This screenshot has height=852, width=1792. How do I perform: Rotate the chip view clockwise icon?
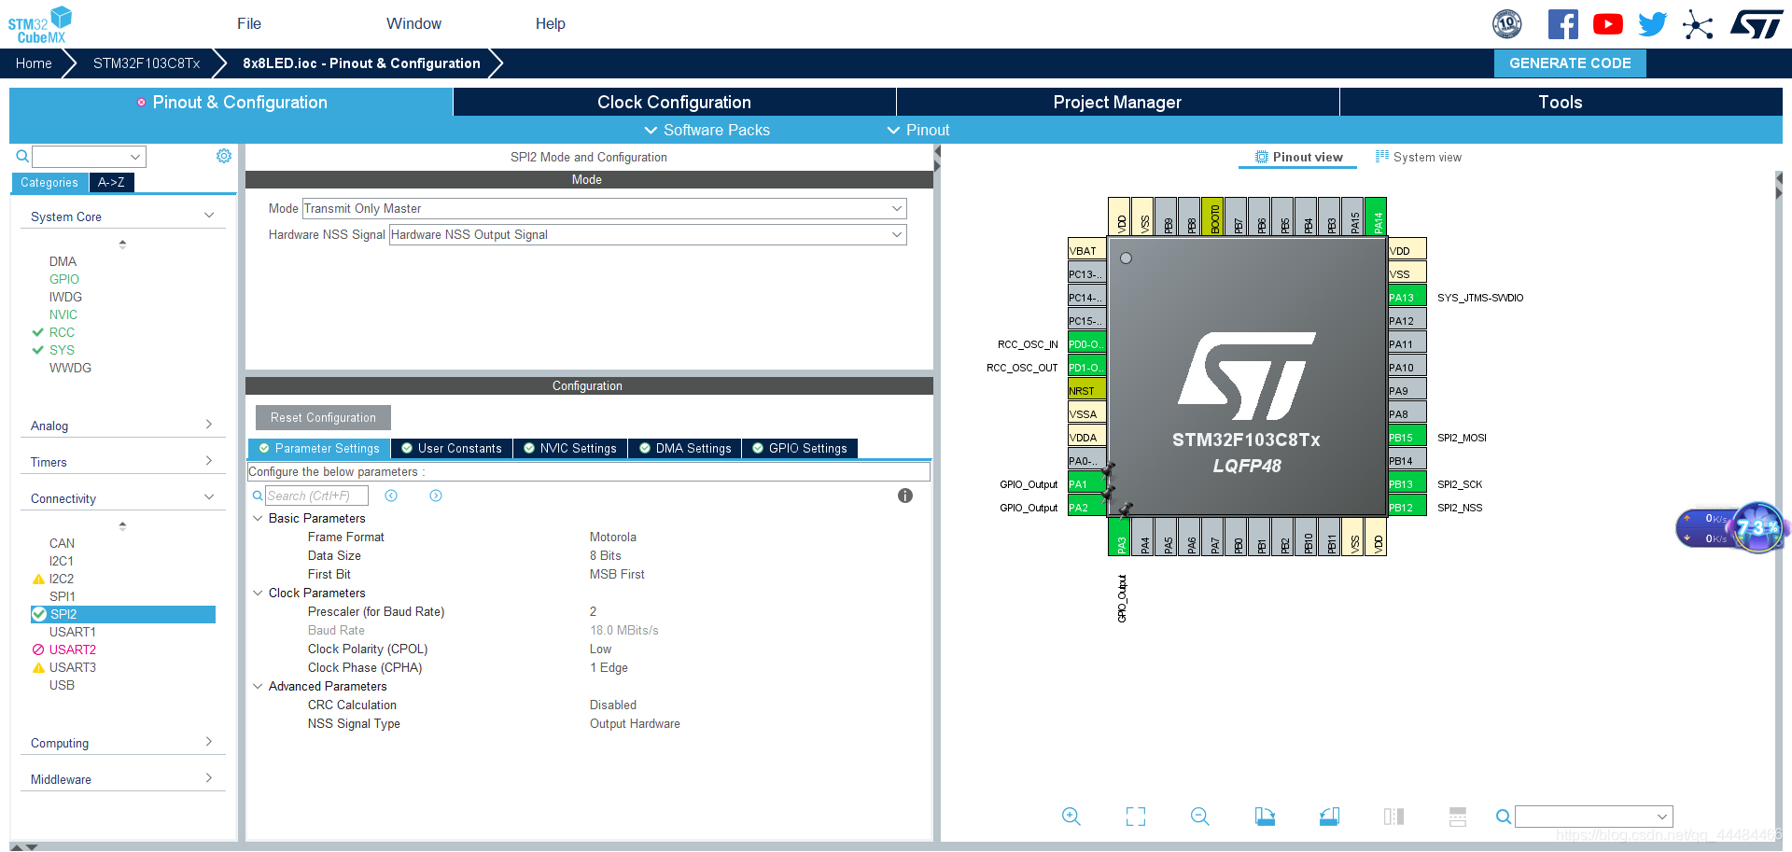(x=1265, y=817)
